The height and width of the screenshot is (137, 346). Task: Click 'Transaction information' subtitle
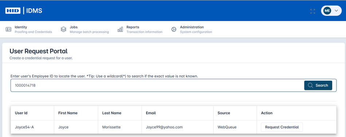tap(144, 32)
